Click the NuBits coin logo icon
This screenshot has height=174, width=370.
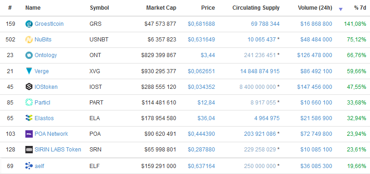pos(29,40)
